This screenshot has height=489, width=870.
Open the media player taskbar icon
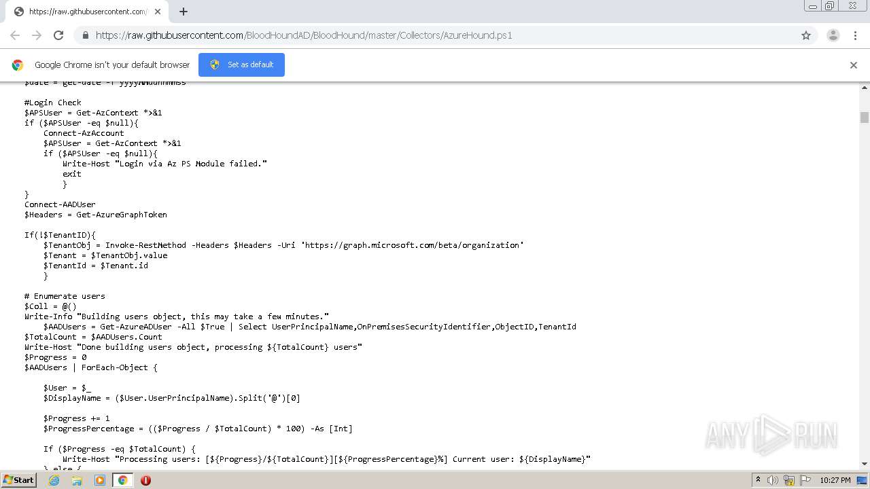100,480
